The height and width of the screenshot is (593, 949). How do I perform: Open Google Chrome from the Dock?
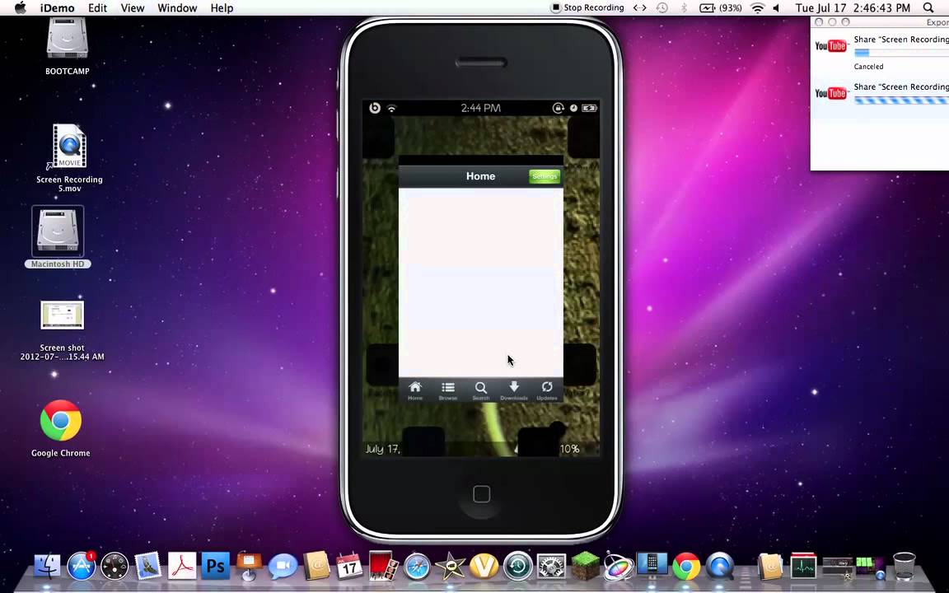click(x=686, y=567)
